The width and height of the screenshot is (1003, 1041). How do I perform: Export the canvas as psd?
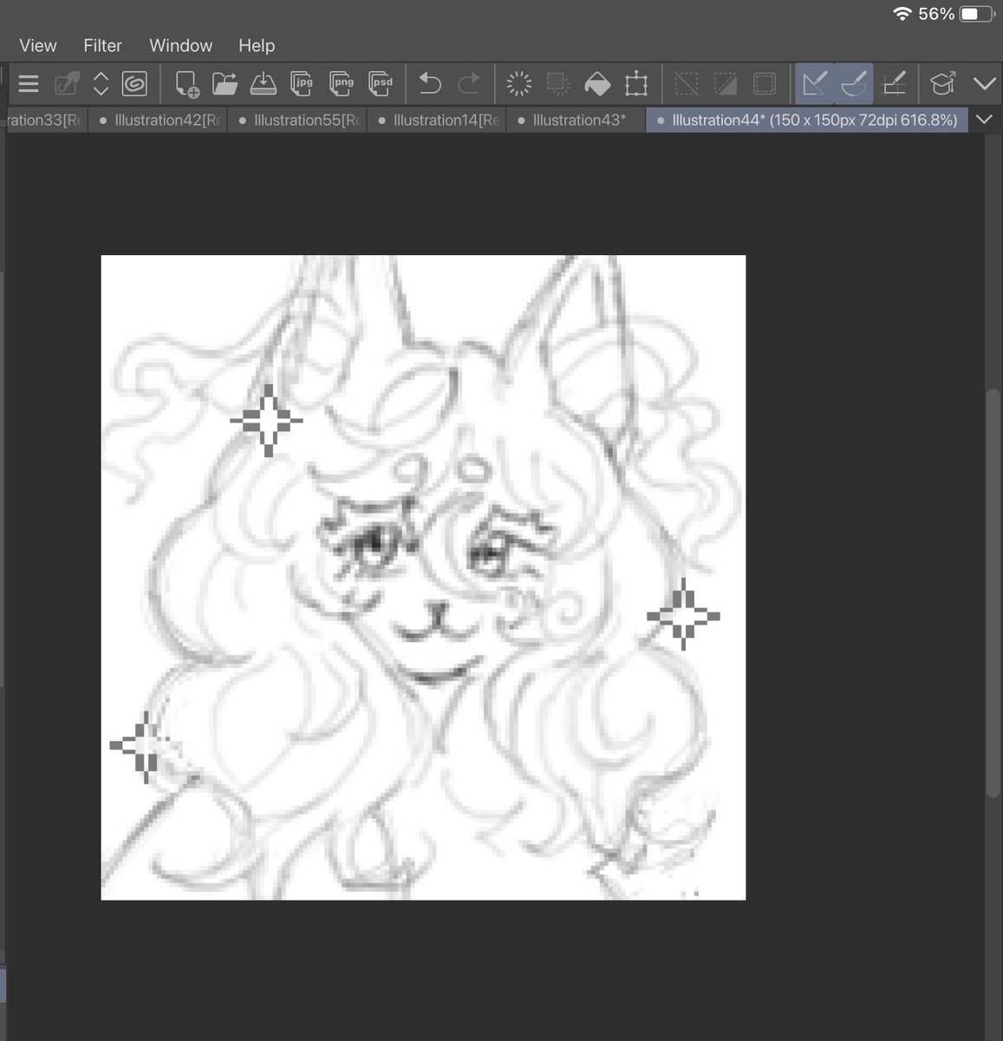[x=381, y=84]
